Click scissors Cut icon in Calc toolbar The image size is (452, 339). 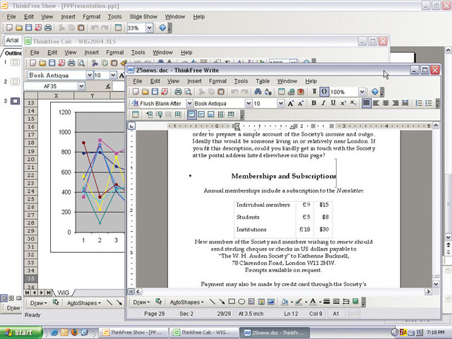click(x=95, y=63)
